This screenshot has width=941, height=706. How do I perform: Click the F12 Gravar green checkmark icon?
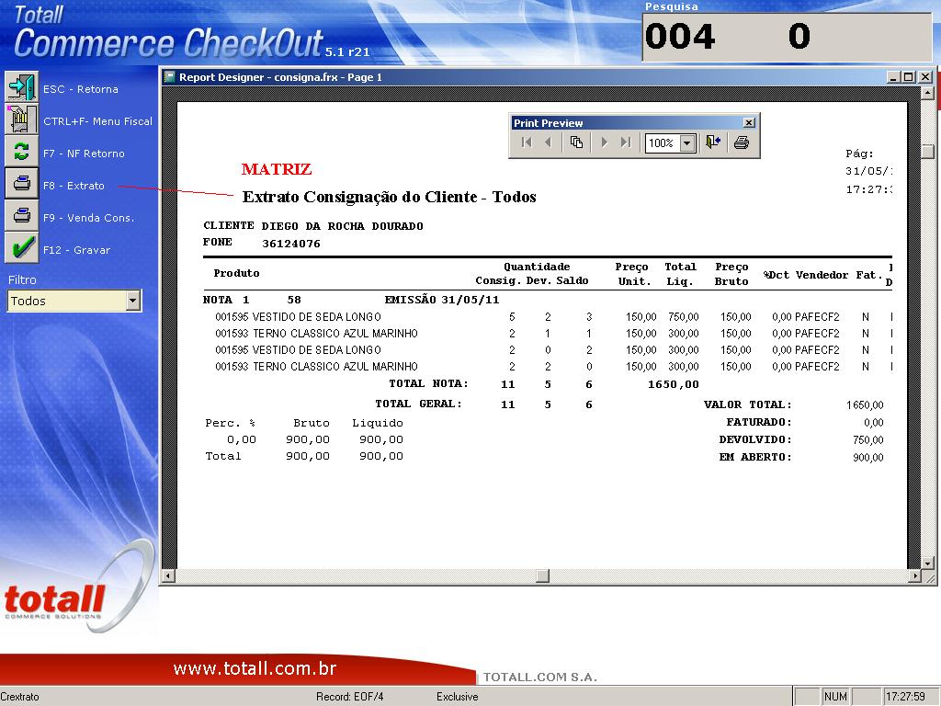tap(20, 249)
